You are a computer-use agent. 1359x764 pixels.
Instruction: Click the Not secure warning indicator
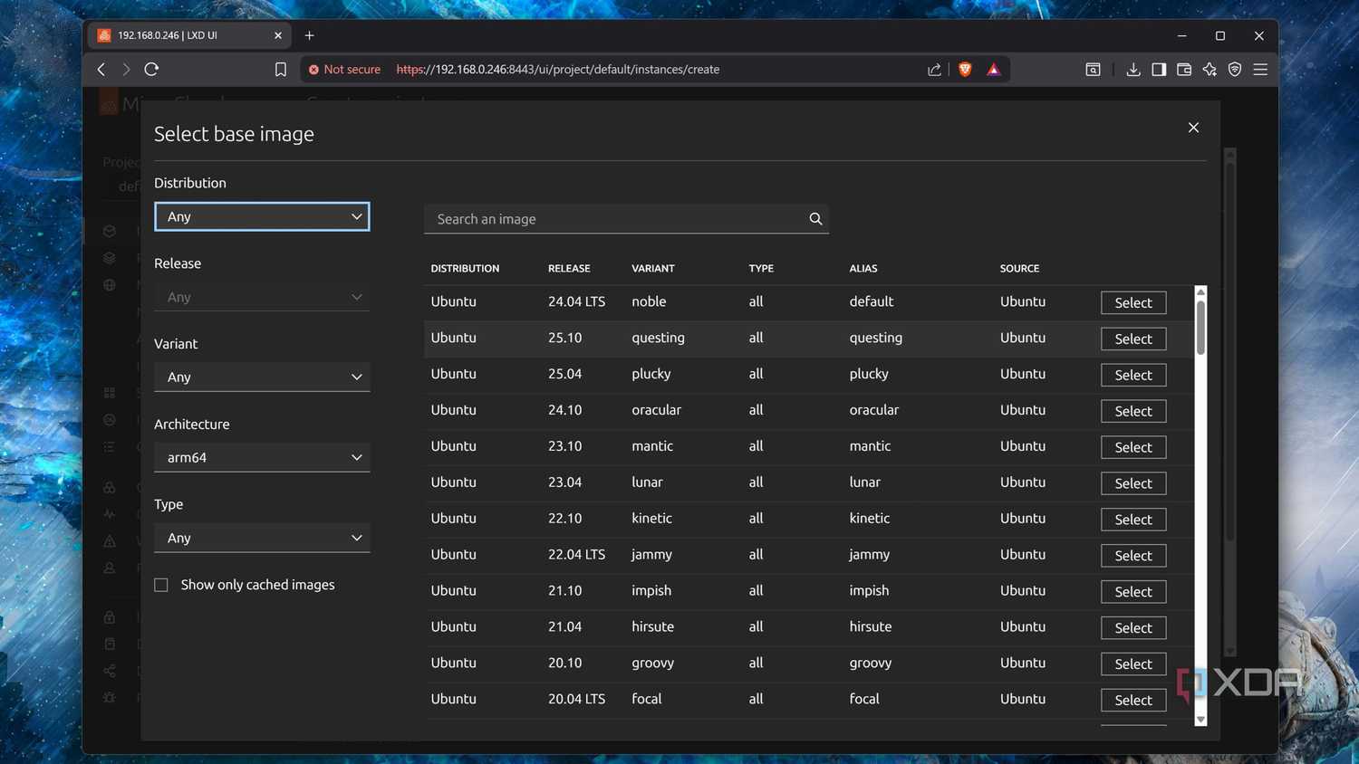click(344, 70)
